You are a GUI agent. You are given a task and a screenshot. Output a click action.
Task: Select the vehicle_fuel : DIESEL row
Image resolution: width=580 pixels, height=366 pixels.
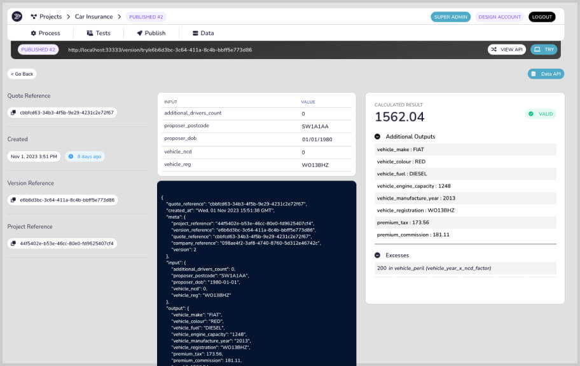point(466,173)
